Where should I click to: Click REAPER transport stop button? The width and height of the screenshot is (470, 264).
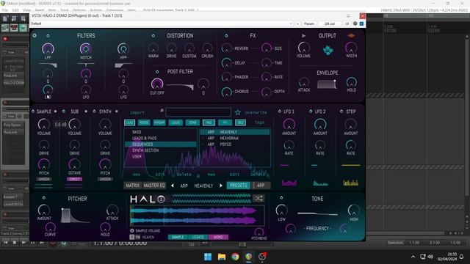(x=15, y=243)
